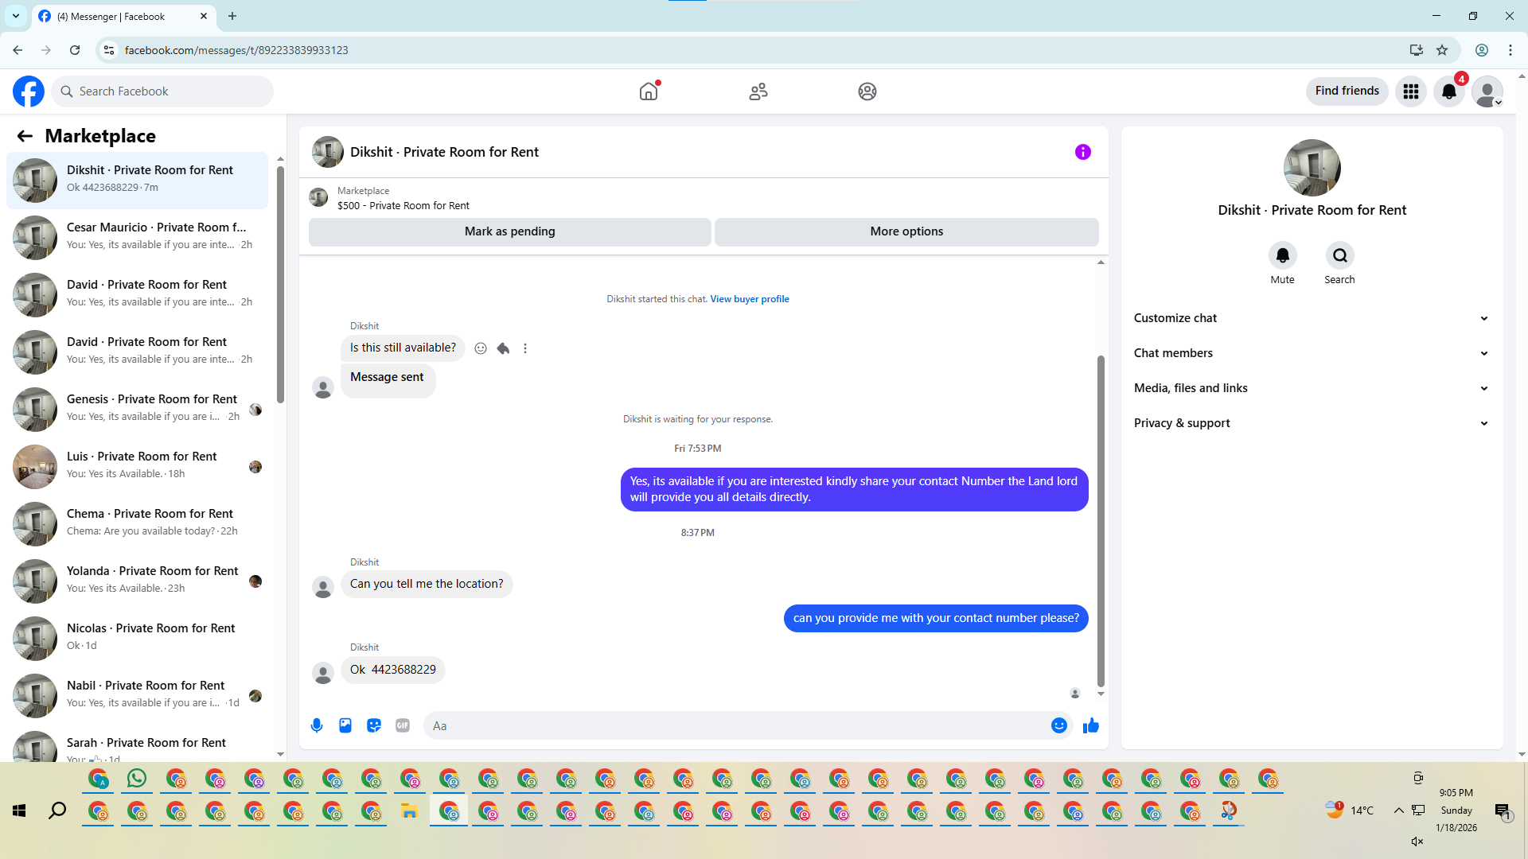Attach a photo using the image icon
1528x859 pixels.
click(345, 725)
